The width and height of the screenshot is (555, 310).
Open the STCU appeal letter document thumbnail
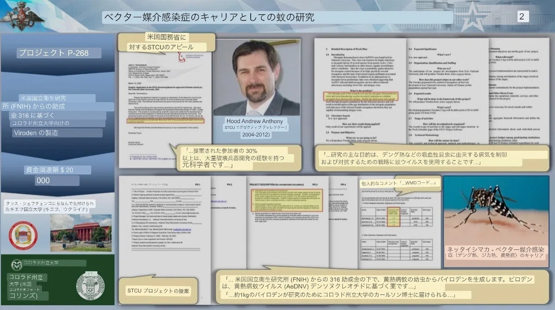coord(166,109)
